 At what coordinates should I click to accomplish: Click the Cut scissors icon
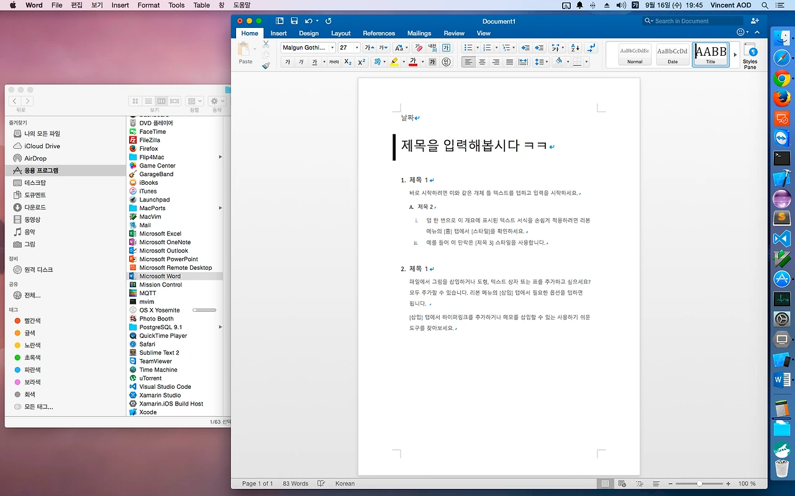click(x=266, y=44)
